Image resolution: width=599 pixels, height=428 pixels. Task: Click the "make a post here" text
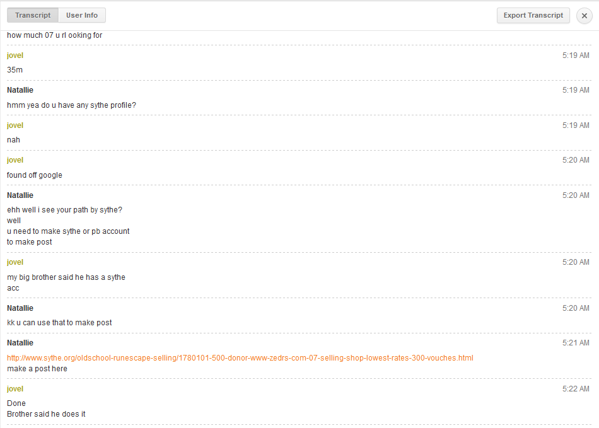(37, 369)
